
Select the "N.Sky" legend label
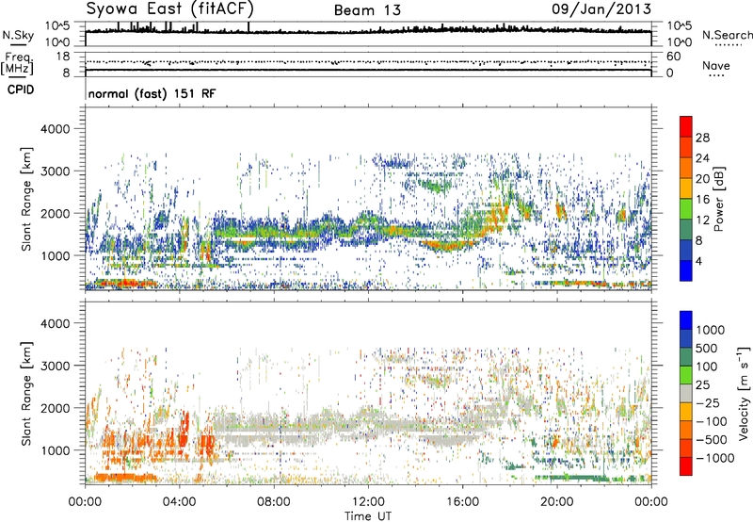tap(18, 35)
